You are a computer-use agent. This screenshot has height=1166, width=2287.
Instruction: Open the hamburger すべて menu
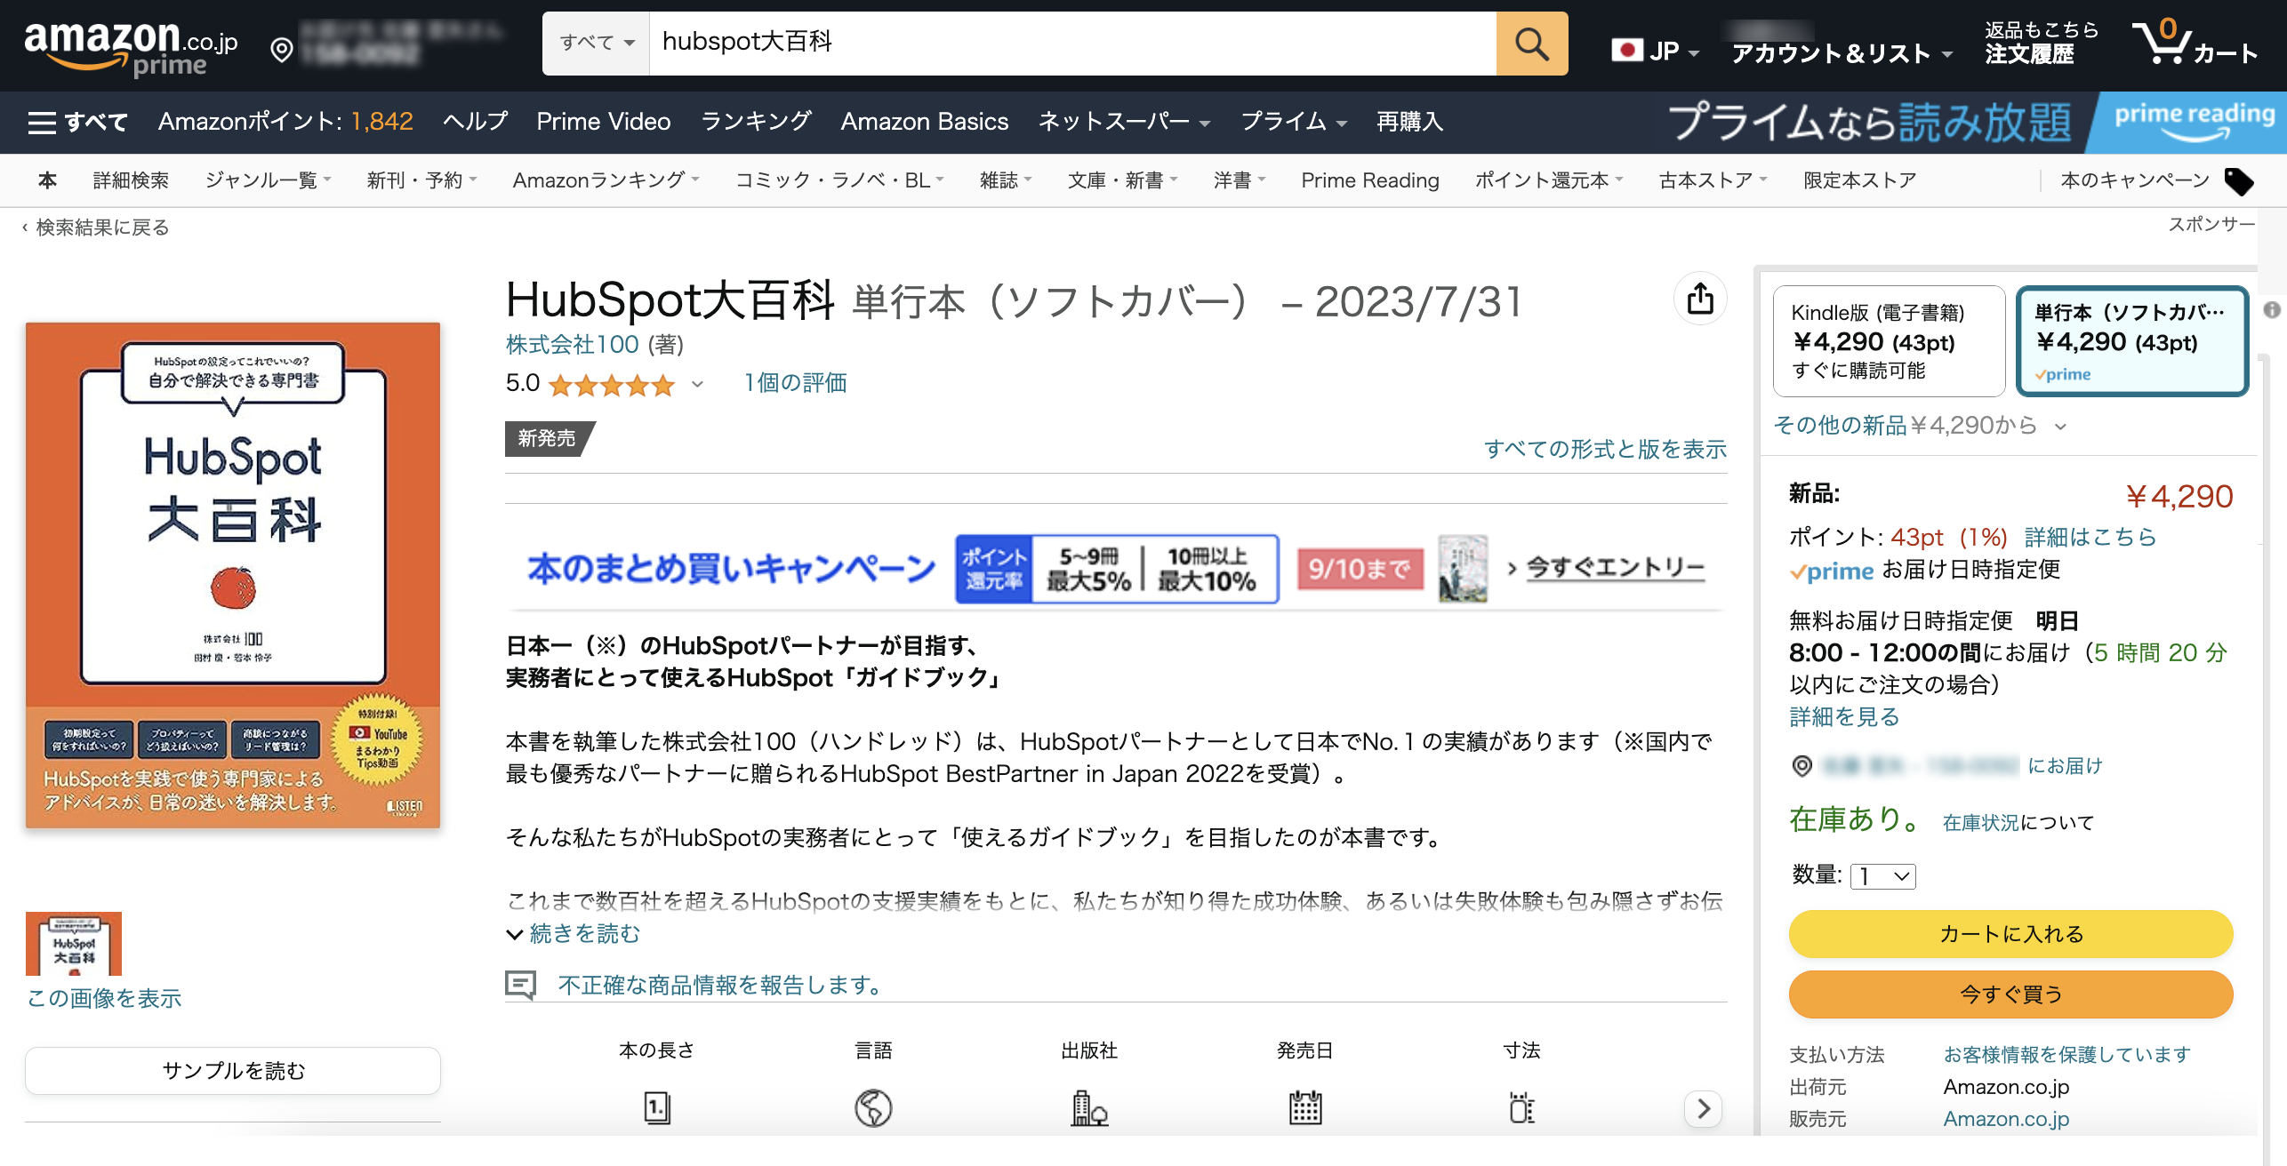pyautogui.click(x=78, y=122)
